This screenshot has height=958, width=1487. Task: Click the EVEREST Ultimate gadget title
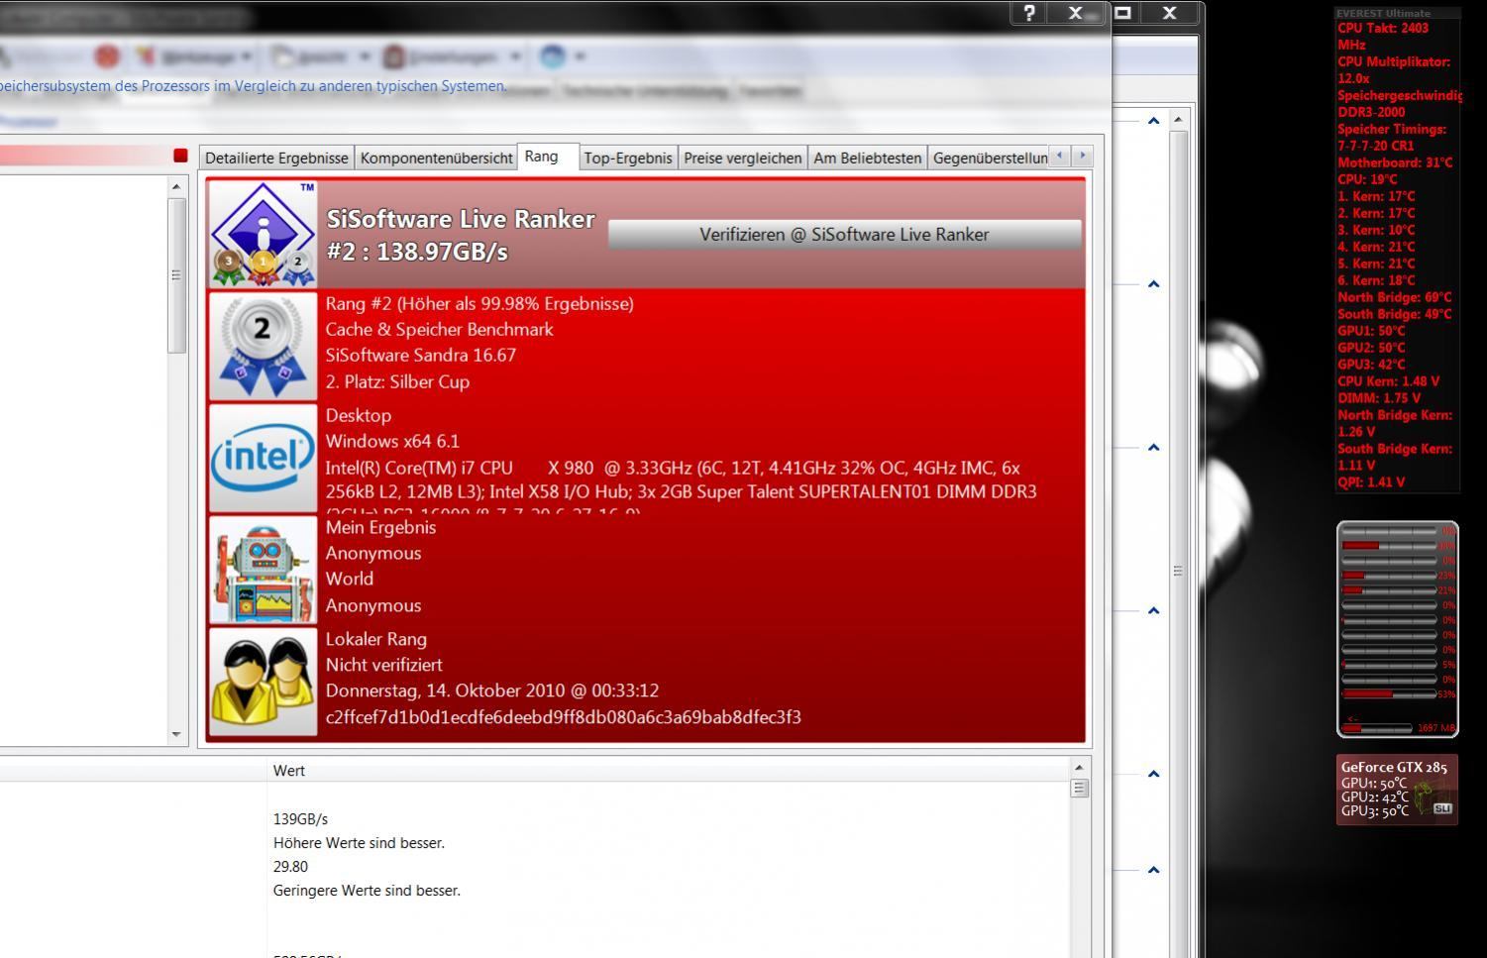click(x=1383, y=13)
